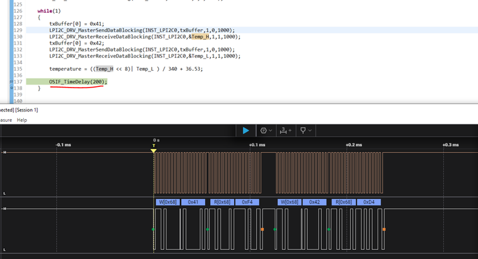Click the 0x42 decoded data bubble

click(x=314, y=202)
